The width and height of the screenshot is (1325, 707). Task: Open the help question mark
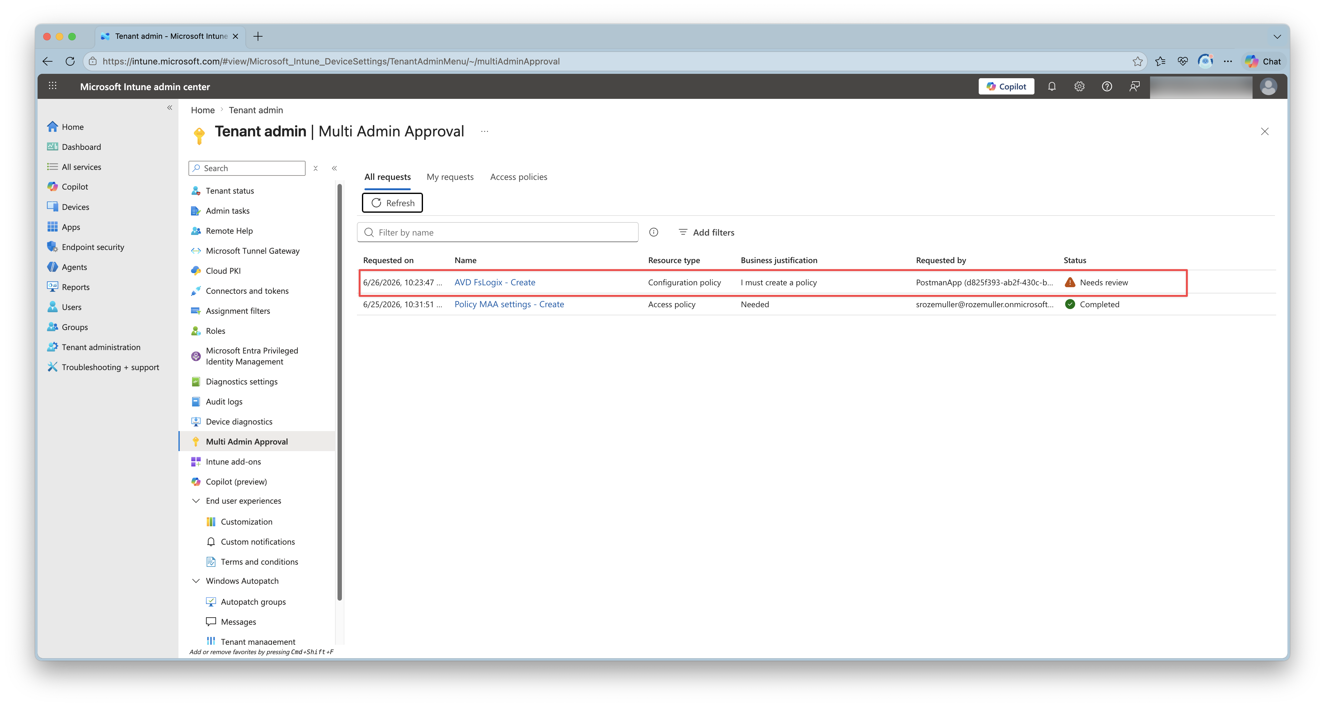click(x=1107, y=86)
